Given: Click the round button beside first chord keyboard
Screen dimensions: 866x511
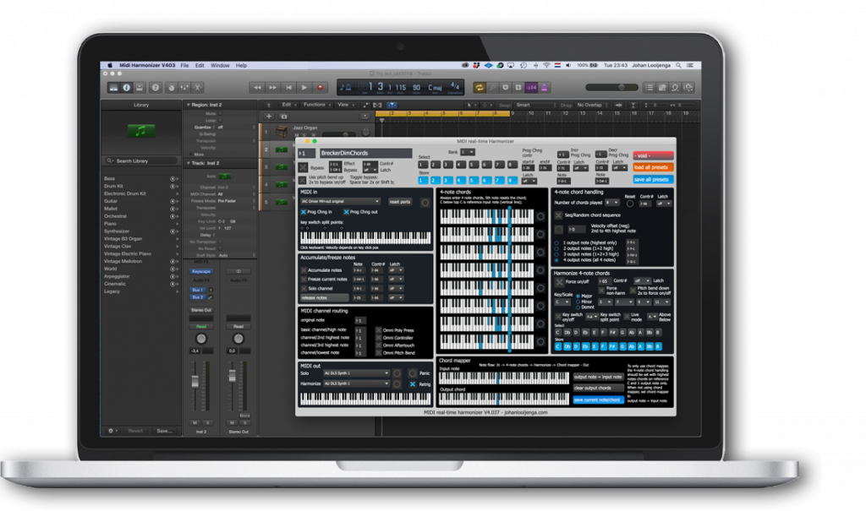Looking at the screenshot, I should tap(540, 217).
